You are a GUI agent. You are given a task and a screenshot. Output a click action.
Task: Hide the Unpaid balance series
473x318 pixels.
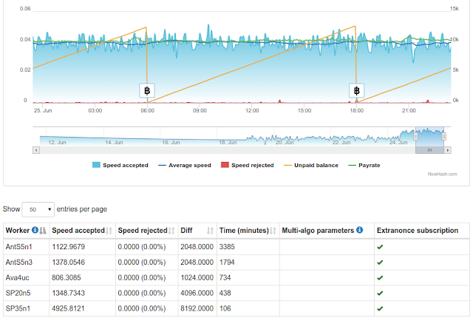click(311, 165)
